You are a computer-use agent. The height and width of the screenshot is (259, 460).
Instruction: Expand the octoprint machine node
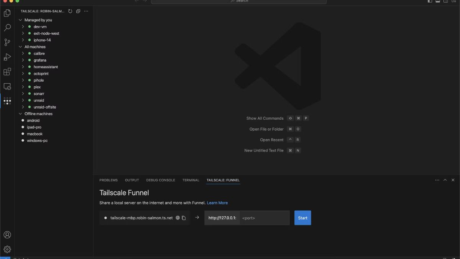point(23,74)
